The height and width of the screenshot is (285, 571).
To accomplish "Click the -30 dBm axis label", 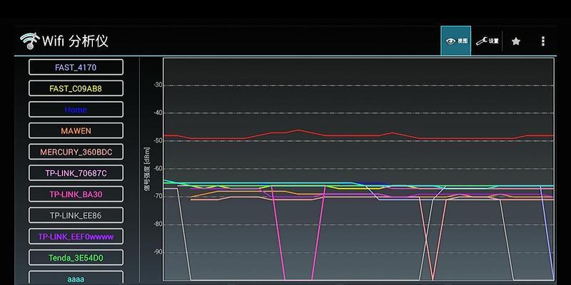I will (x=157, y=85).
